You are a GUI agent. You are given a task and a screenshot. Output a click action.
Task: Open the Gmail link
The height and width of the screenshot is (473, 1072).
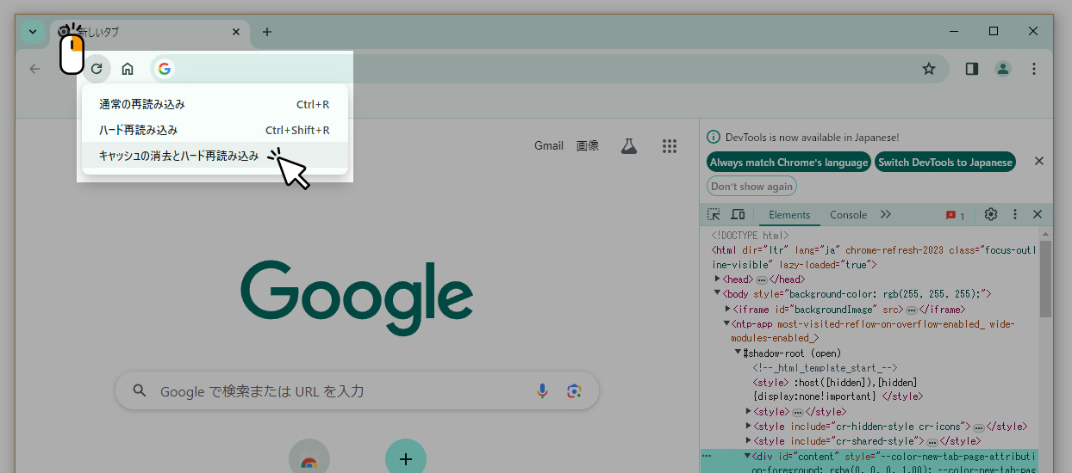(548, 146)
